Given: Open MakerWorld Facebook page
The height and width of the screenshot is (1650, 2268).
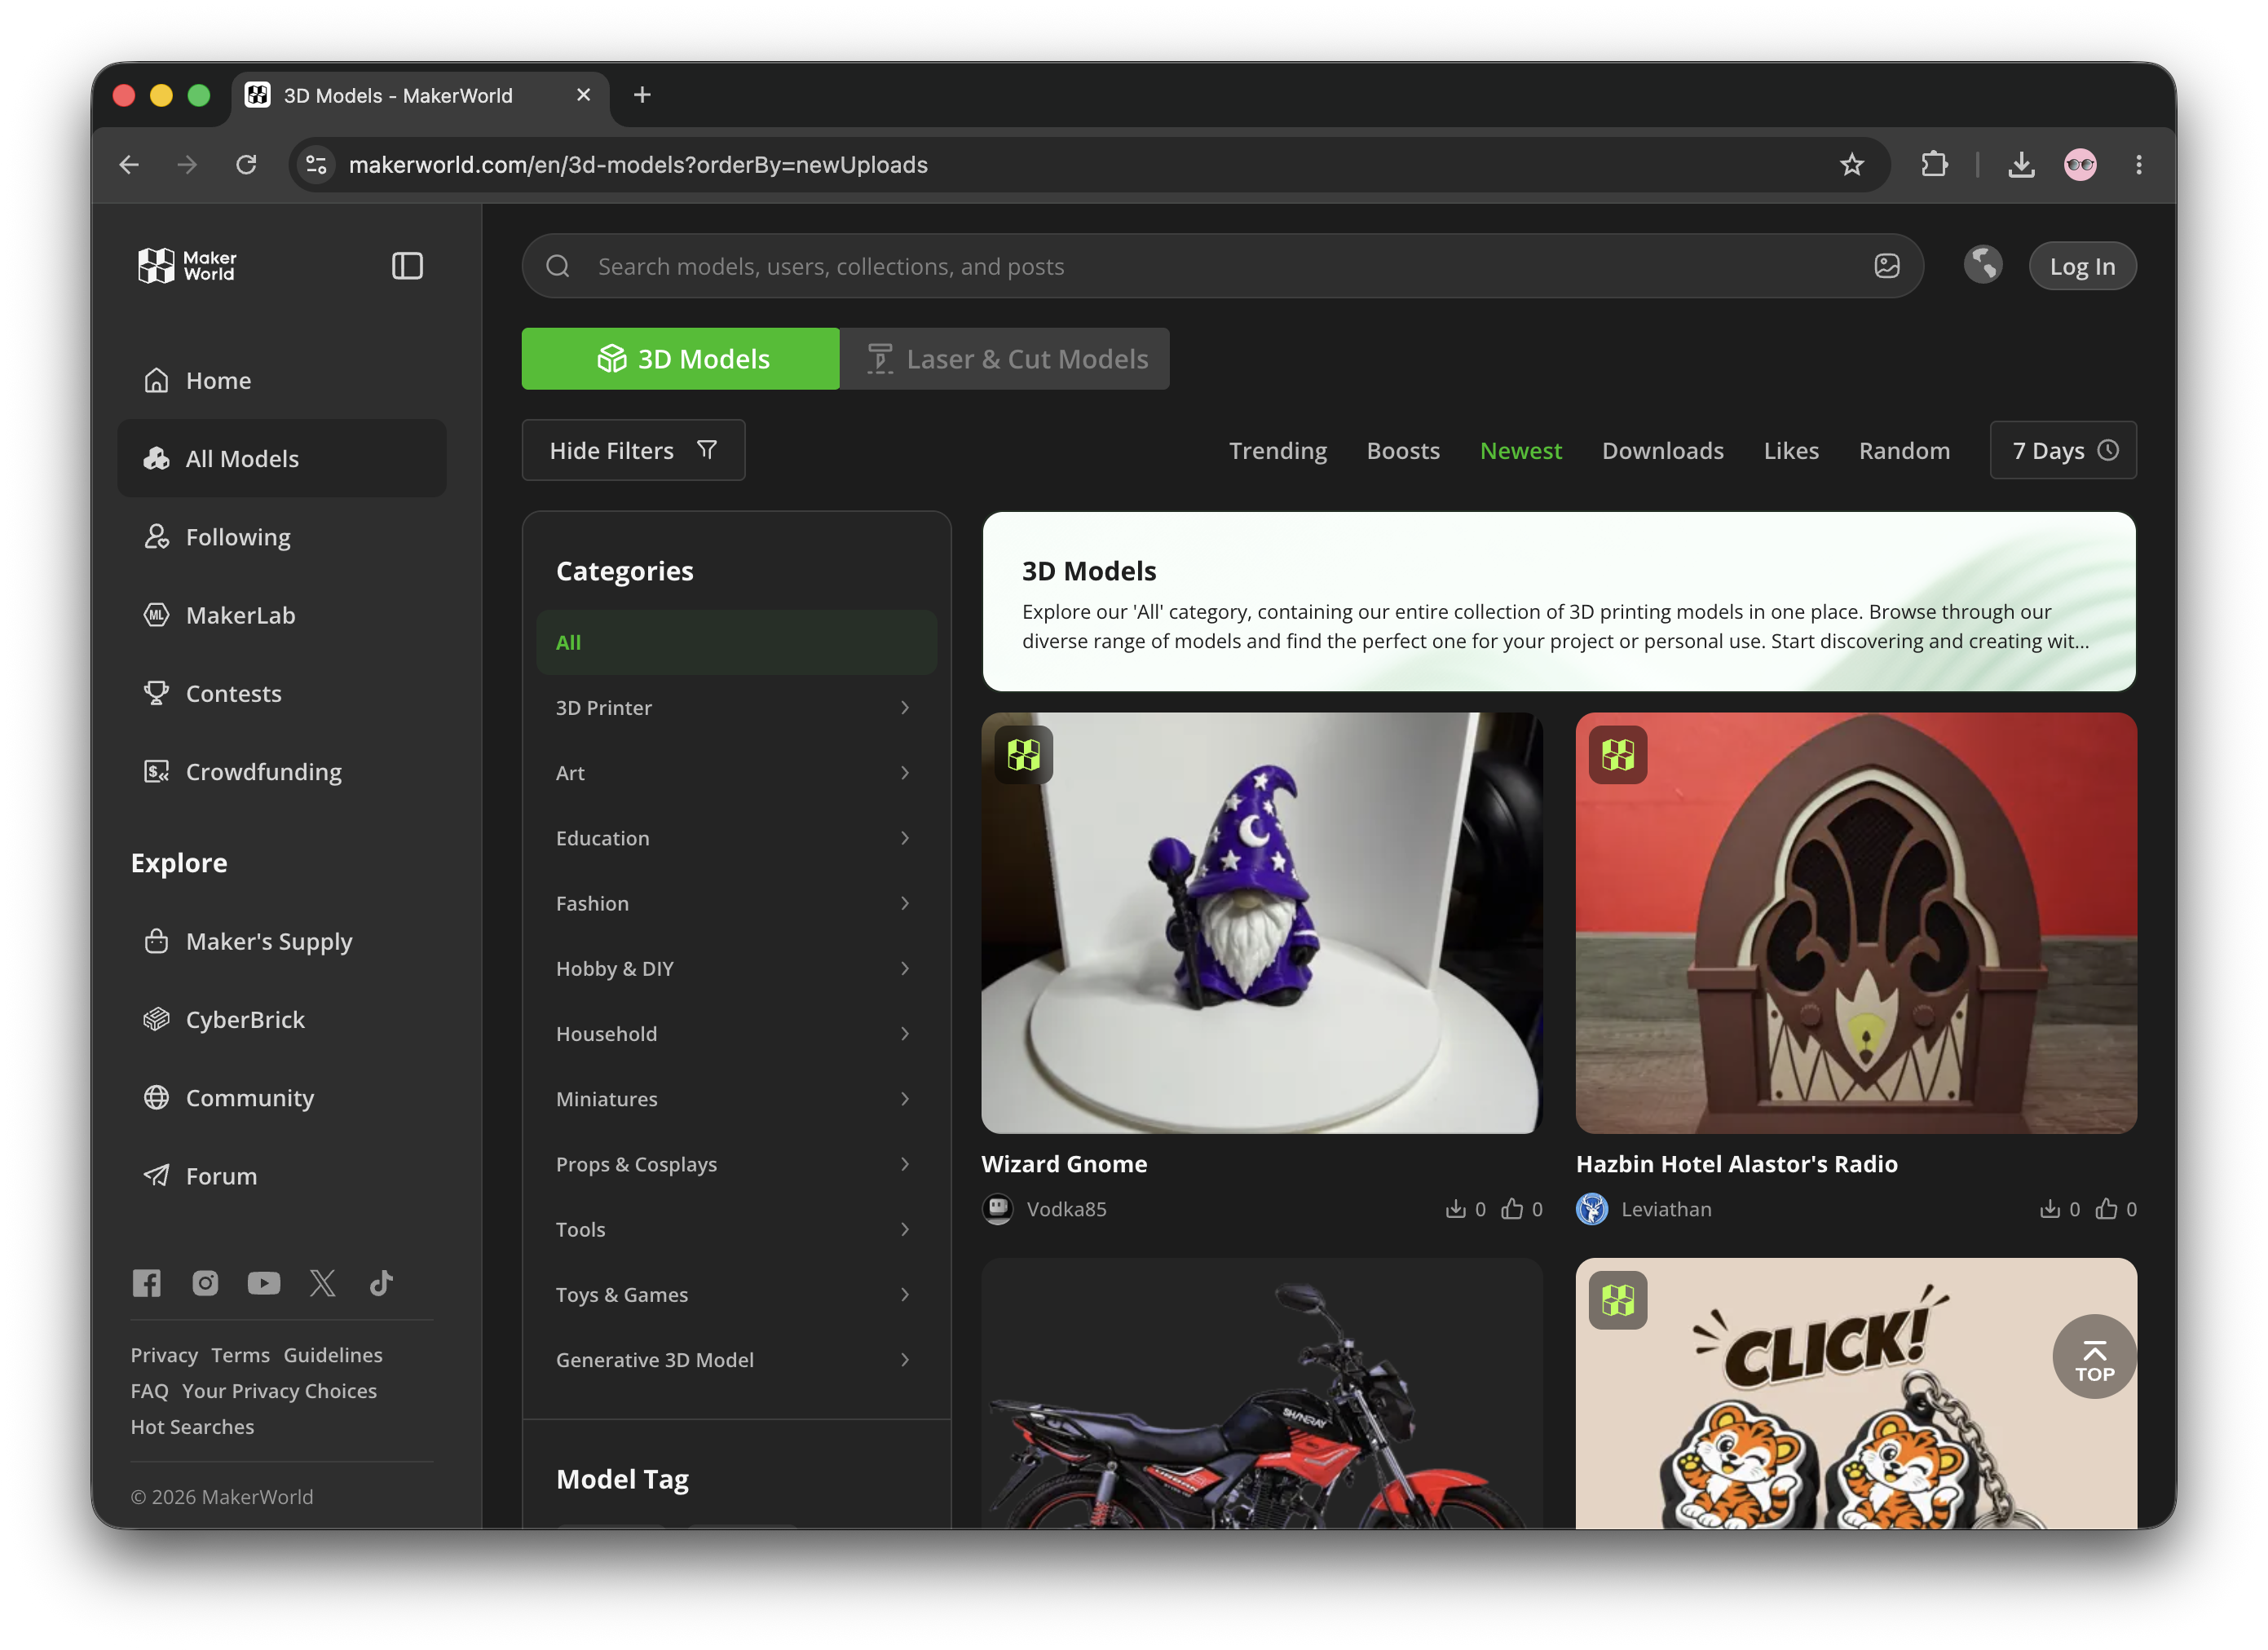Looking at the screenshot, I should [147, 1283].
